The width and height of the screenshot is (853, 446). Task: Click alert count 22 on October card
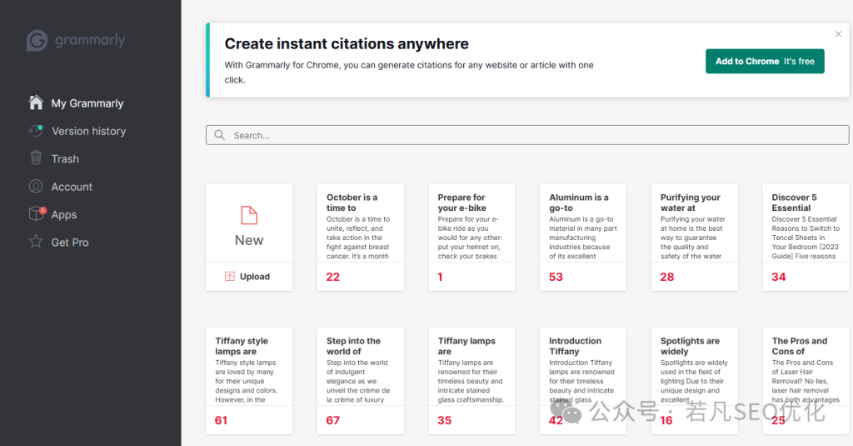tap(333, 277)
